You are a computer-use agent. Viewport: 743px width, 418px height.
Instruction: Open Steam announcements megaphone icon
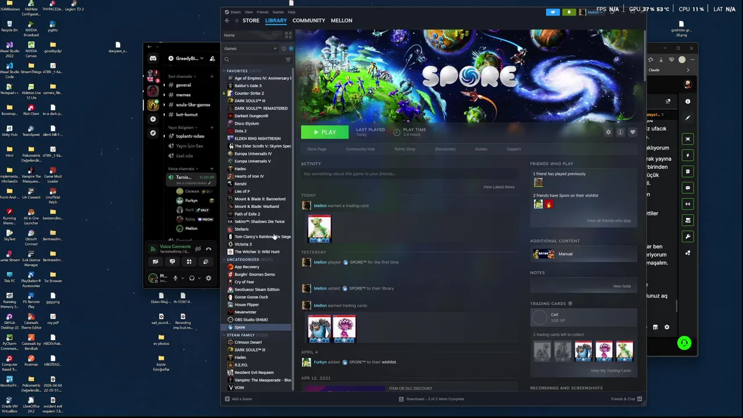pyautogui.click(x=553, y=12)
